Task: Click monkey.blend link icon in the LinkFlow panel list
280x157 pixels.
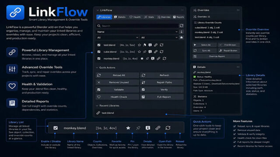Action: point(158,58)
